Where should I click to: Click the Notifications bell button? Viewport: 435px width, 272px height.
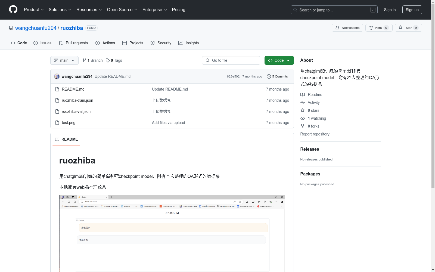347,28
